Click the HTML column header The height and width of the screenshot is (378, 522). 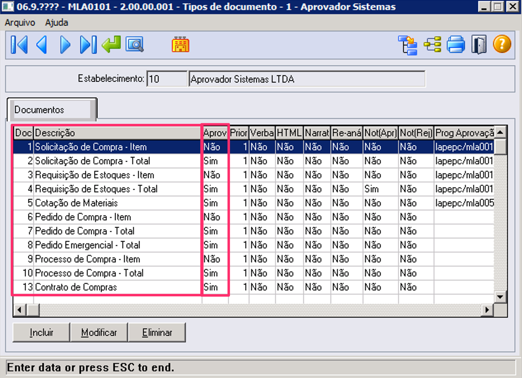pyautogui.click(x=289, y=133)
